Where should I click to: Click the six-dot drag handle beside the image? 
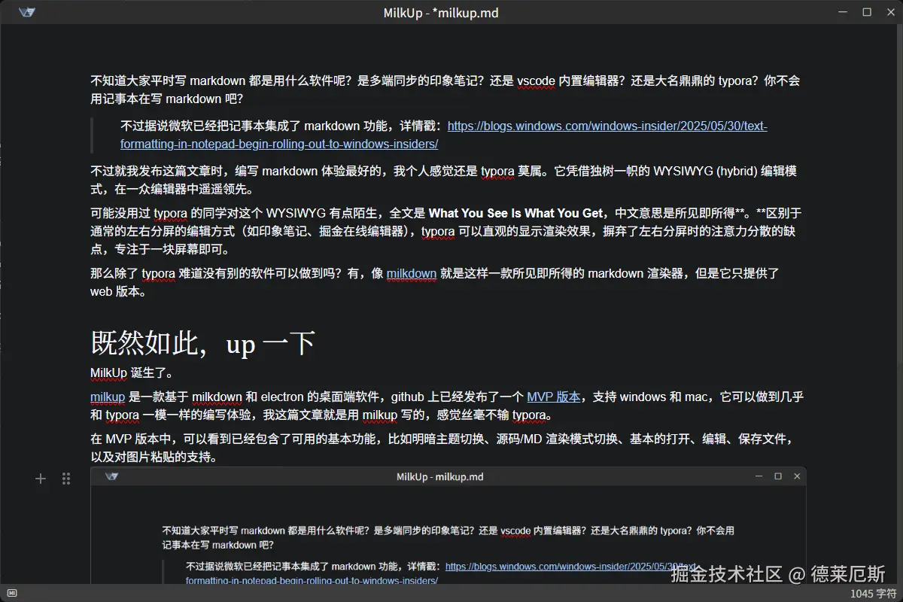click(x=66, y=479)
